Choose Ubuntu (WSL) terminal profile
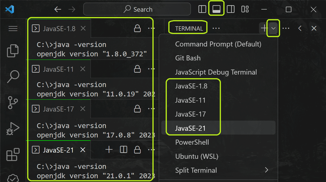This screenshot has width=326, height=182. click(196, 156)
